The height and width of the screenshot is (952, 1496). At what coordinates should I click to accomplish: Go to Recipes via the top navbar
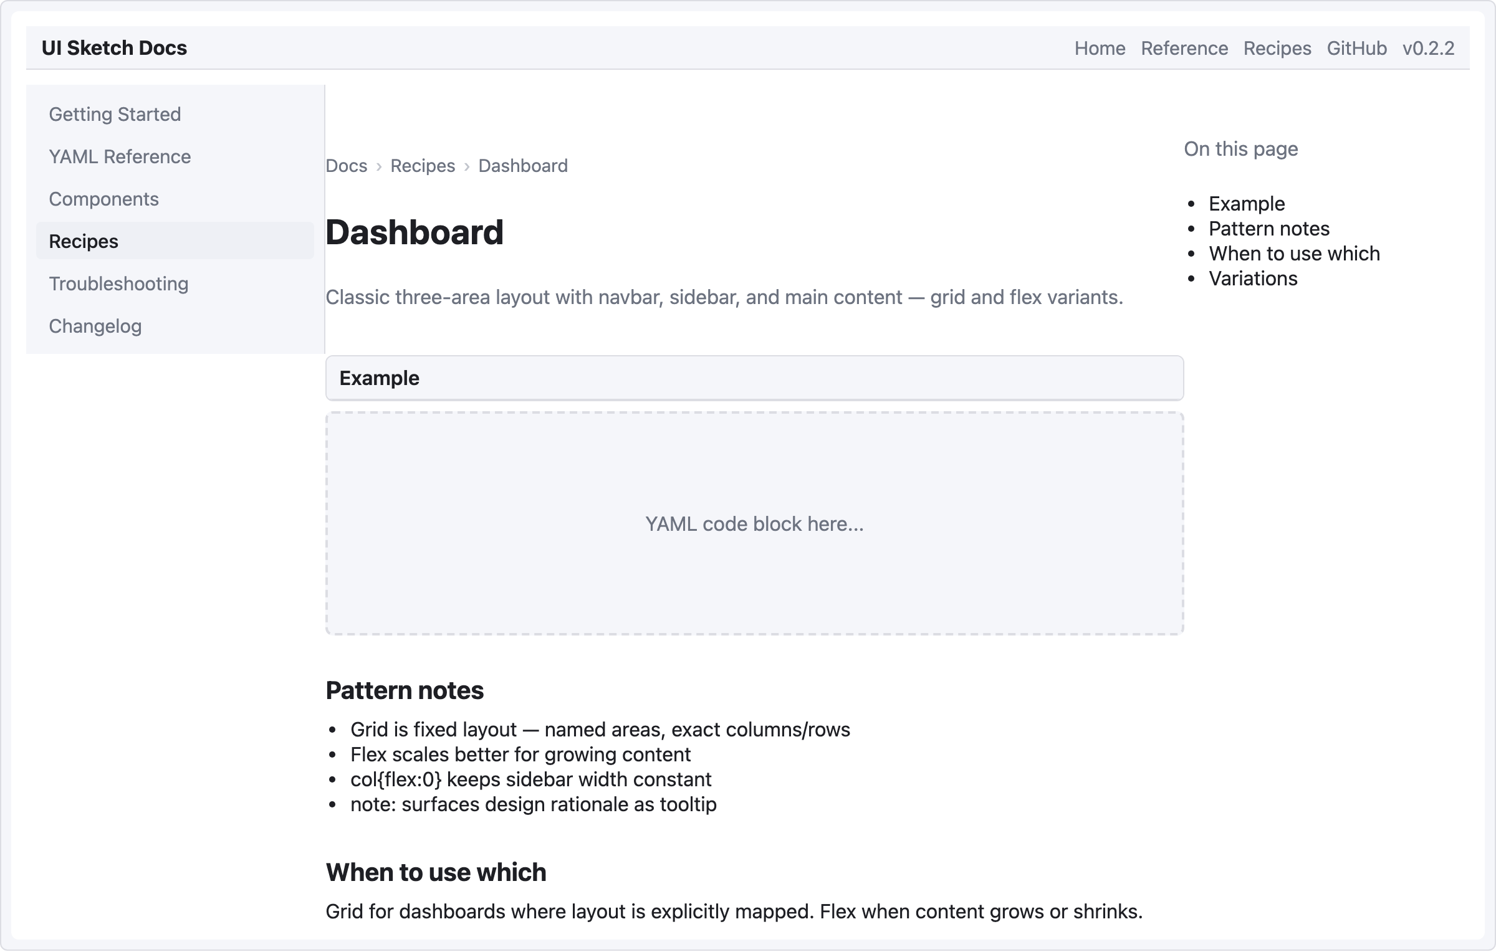(x=1277, y=48)
